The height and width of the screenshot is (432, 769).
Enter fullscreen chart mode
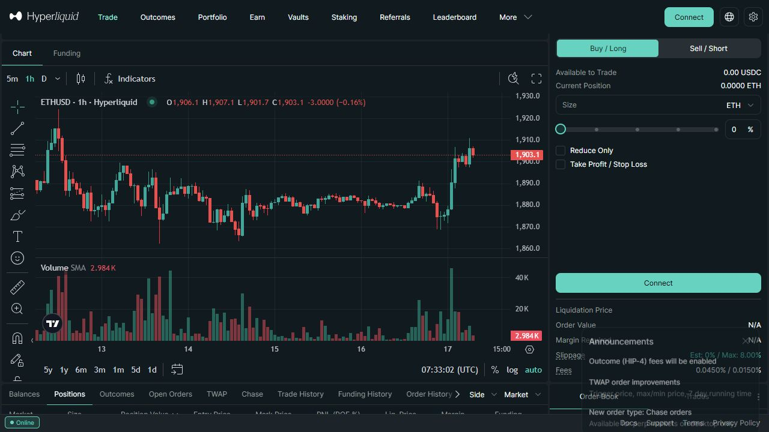click(536, 79)
